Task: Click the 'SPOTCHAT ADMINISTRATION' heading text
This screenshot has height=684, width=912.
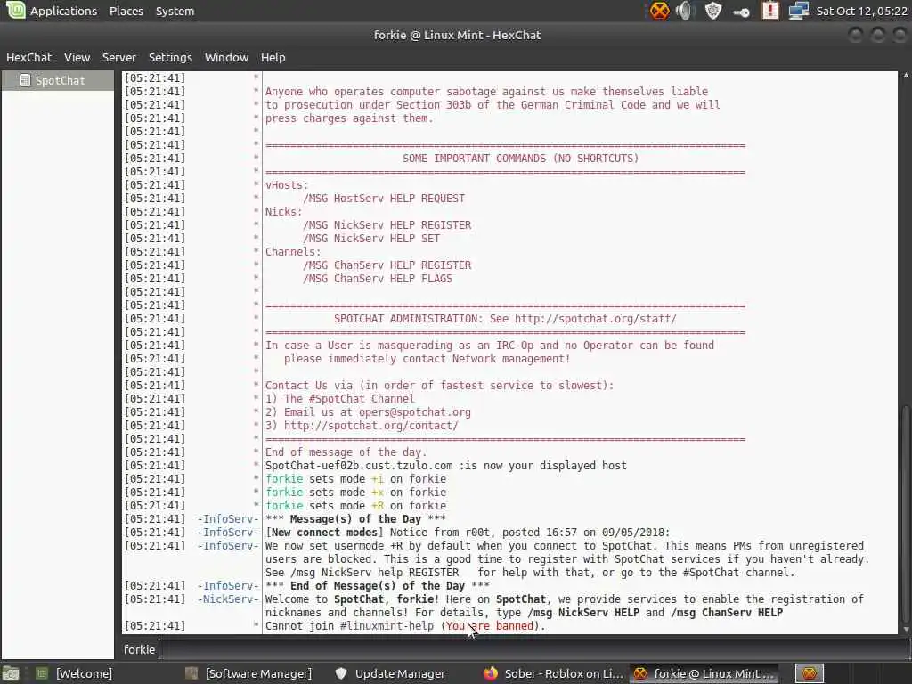Action: coord(408,318)
